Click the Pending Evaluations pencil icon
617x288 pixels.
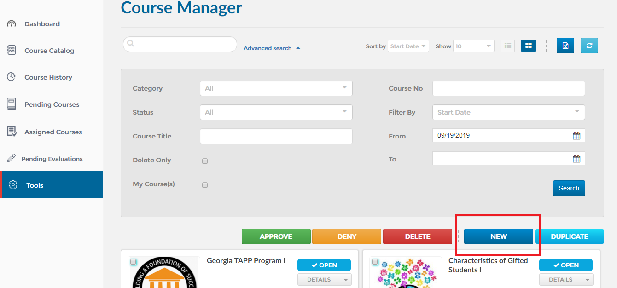[x=12, y=159]
